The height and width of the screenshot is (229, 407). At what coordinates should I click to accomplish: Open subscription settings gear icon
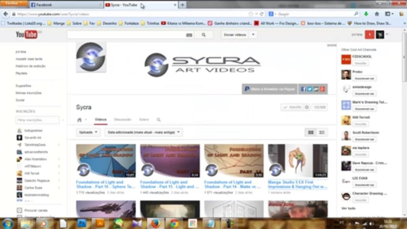pyautogui.click(x=307, y=107)
